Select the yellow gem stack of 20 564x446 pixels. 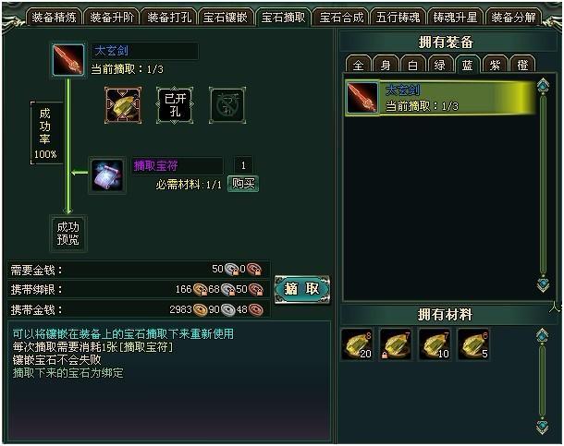[357, 344]
